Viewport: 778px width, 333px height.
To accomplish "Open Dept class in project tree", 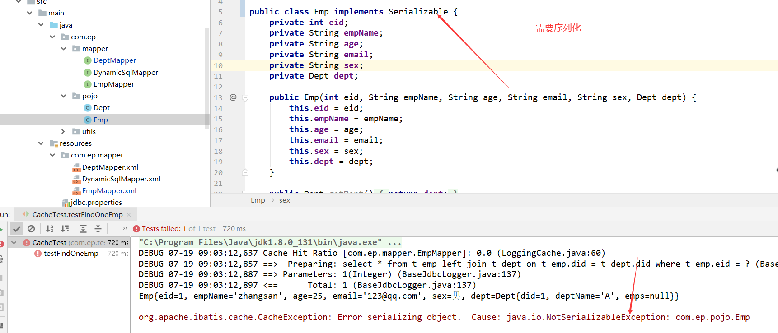I will coord(102,108).
